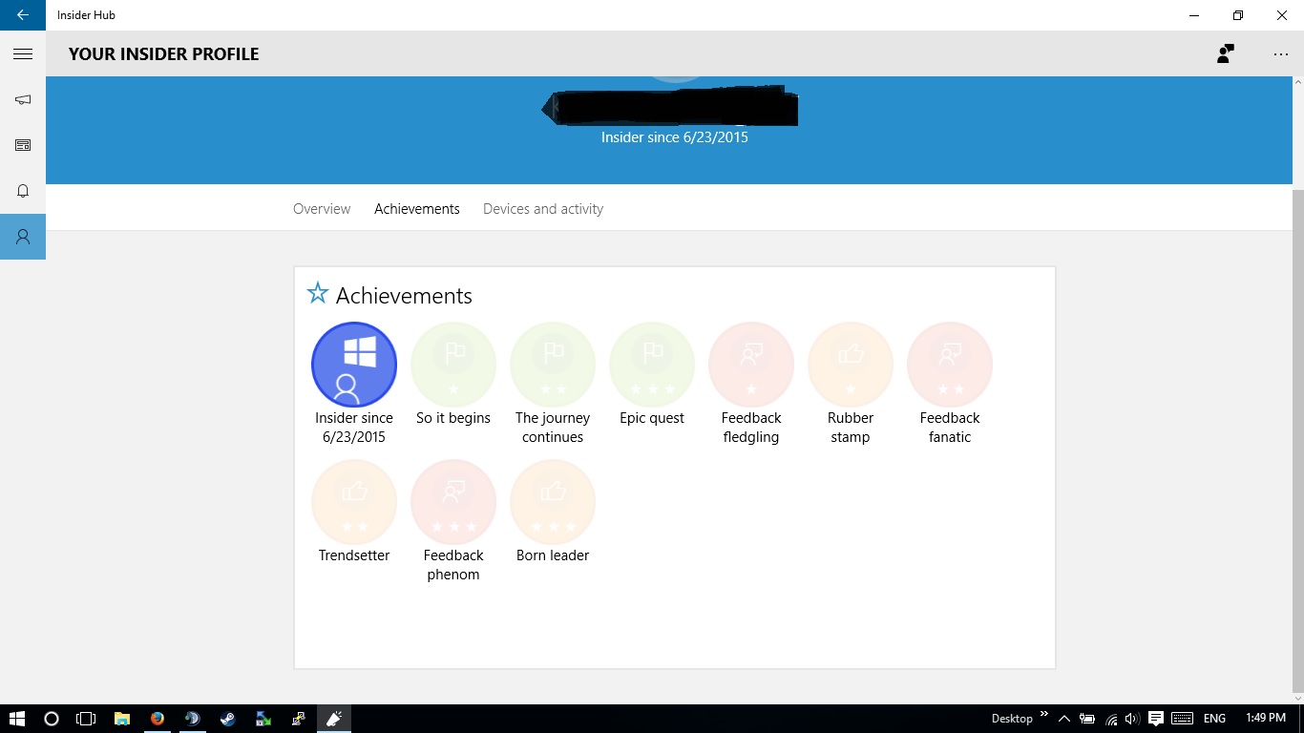This screenshot has width=1304, height=733.
Task: Click the ENG language indicator
Action: pyautogui.click(x=1214, y=719)
